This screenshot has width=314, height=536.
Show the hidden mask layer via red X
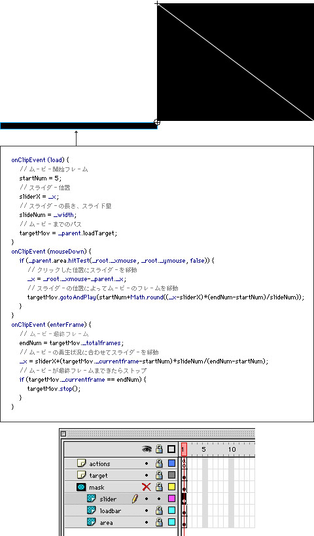click(147, 487)
